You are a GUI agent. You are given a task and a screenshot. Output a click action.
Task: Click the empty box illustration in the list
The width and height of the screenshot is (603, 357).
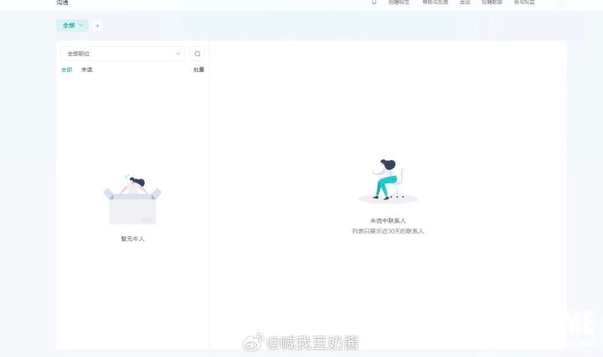tap(132, 201)
